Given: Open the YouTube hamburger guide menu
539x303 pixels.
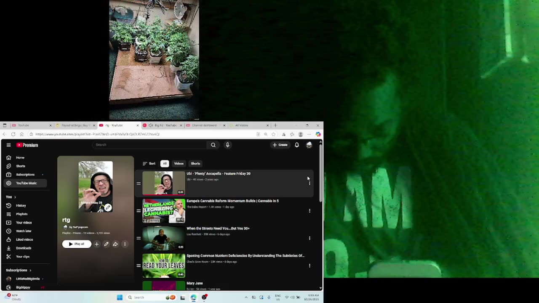Looking at the screenshot, I should (x=8, y=145).
